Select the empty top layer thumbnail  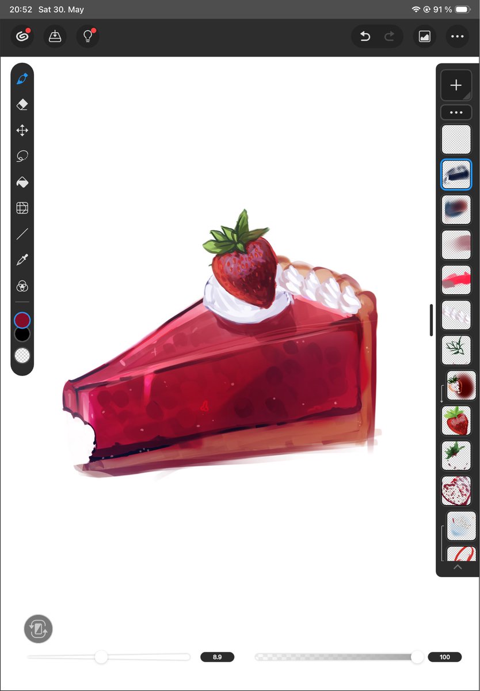click(x=456, y=139)
